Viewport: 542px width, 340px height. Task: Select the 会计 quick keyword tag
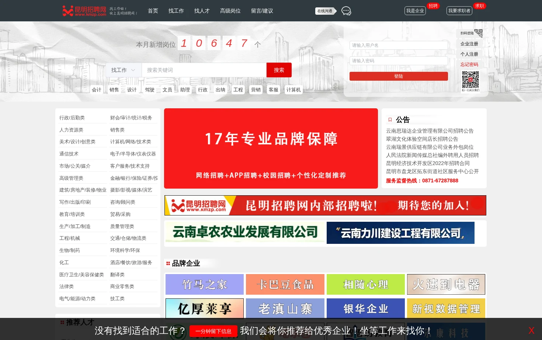point(97,90)
